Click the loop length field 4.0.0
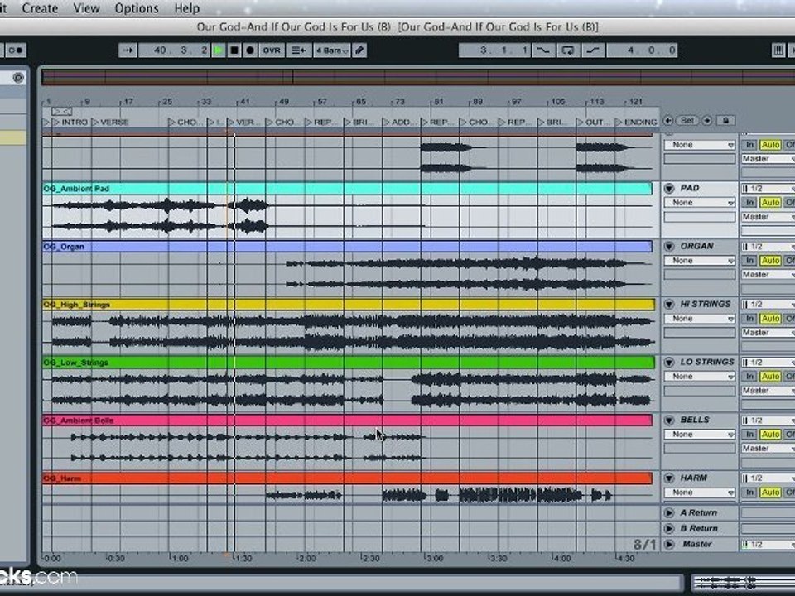This screenshot has width=795, height=596. coord(642,50)
